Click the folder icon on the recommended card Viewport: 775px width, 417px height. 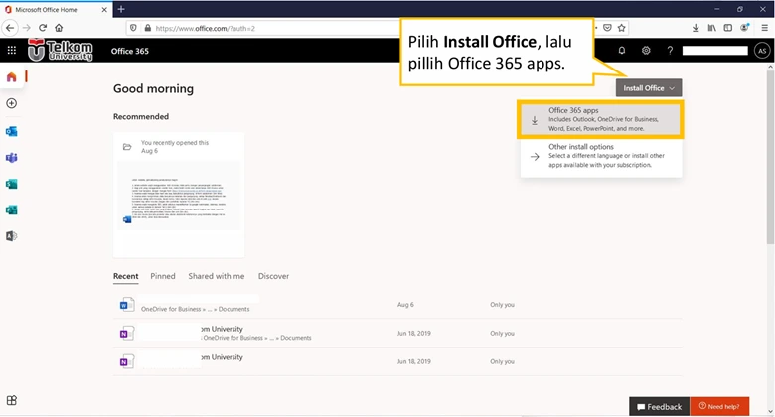point(127,147)
